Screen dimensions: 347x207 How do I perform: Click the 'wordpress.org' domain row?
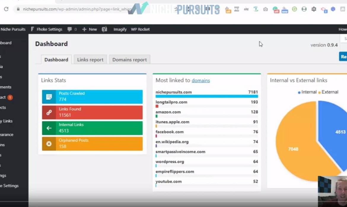(207, 163)
